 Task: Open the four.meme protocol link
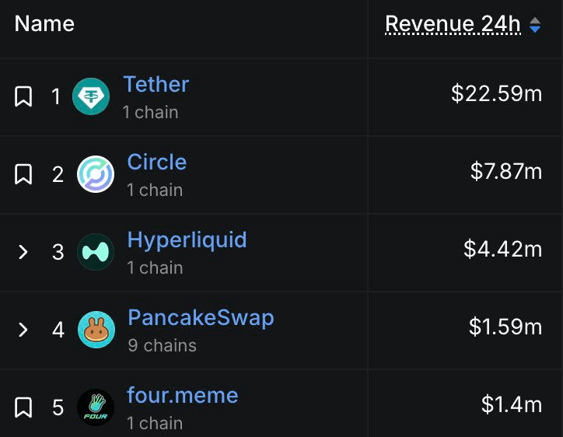pyautogui.click(x=182, y=395)
